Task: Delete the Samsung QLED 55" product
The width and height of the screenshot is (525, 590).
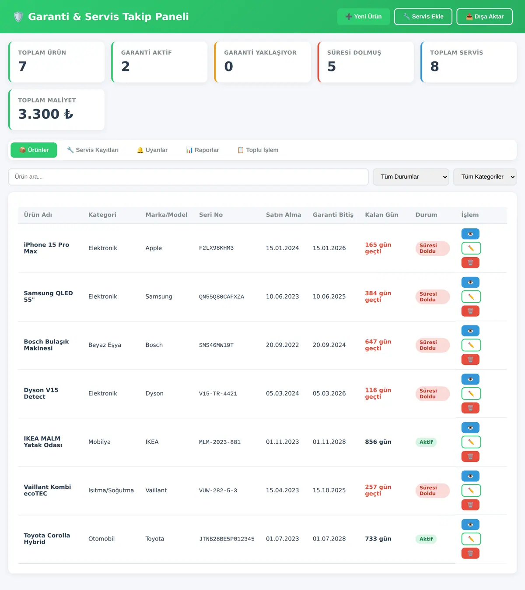Action: tap(470, 311)
